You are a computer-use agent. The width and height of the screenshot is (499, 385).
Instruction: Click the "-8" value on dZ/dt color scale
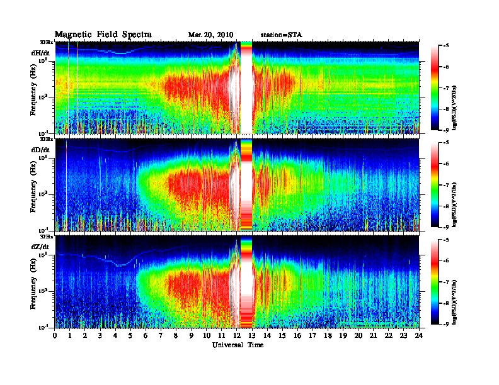(446, 303)
